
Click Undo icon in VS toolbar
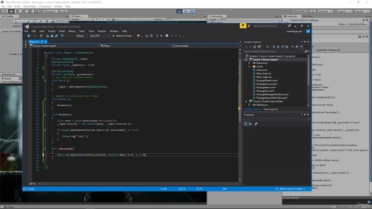coord(62,36)
